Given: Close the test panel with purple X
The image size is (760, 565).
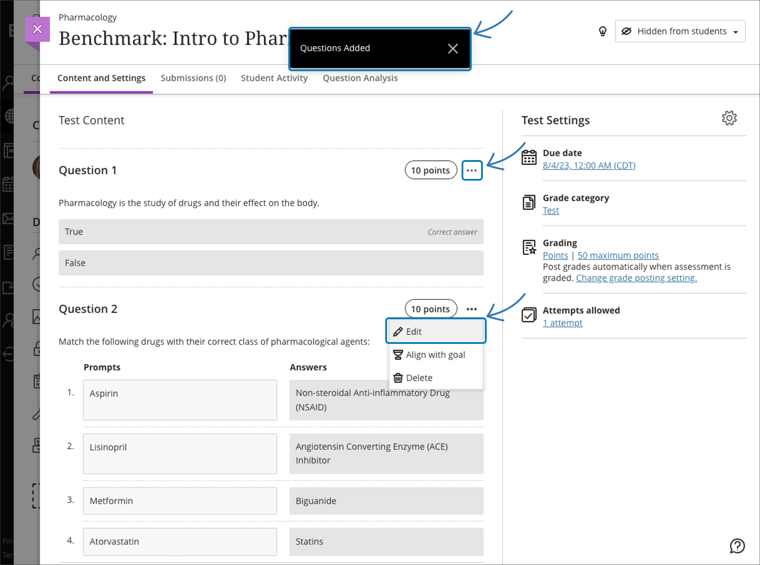Looking at the screenshot, I should pos(37,29).
